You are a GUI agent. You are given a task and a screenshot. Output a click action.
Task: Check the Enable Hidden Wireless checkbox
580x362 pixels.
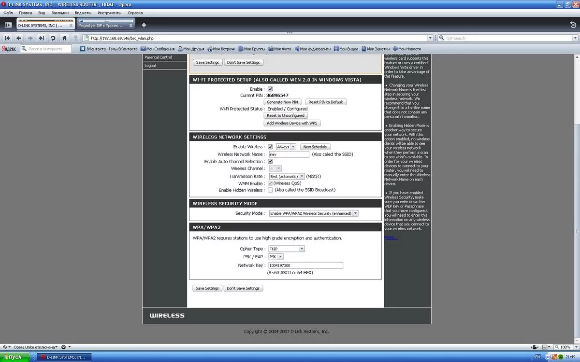[270, 190]
